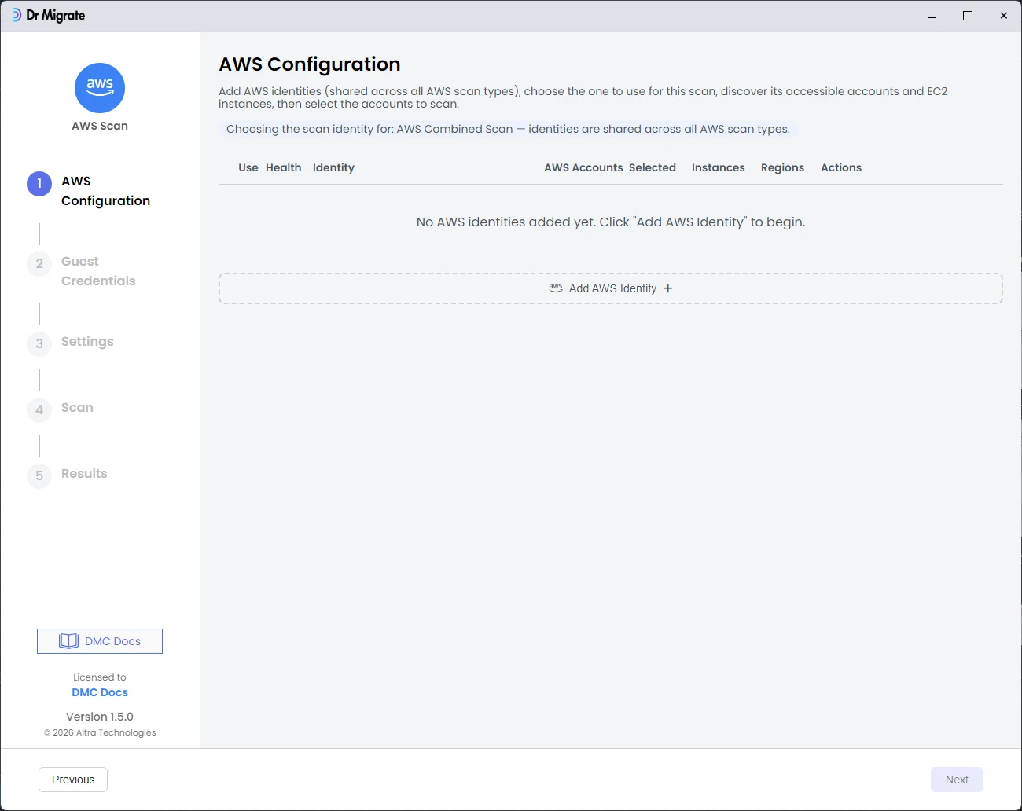This screenshot has height=811, width=1022.
Task: Click the Selected column header
Action: [653, 167]
